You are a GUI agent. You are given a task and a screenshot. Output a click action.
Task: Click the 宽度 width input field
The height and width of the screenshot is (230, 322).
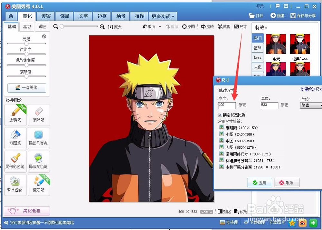tap(227, 105)
